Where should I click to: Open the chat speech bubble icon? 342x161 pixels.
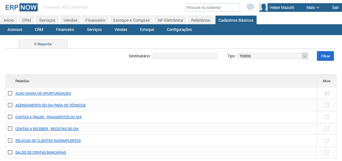pyautogui.click(x=250, y=7)
